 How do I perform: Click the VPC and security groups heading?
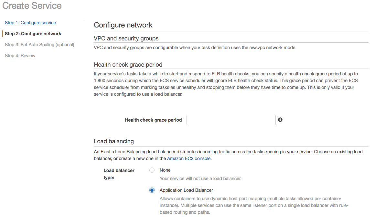[126, 38]
